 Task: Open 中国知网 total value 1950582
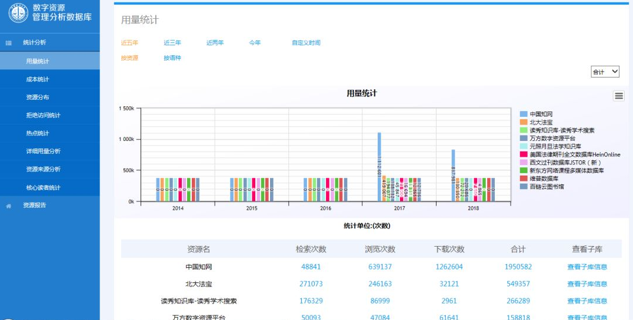click(518, 267)
